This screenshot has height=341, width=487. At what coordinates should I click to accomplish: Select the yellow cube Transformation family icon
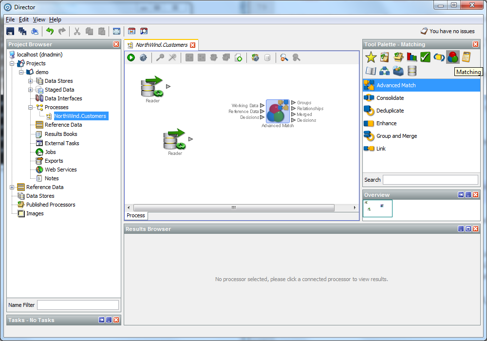pos(439,57)
